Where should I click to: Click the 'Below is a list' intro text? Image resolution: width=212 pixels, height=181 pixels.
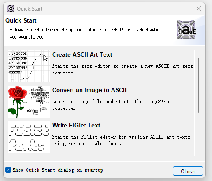point(85,33)
